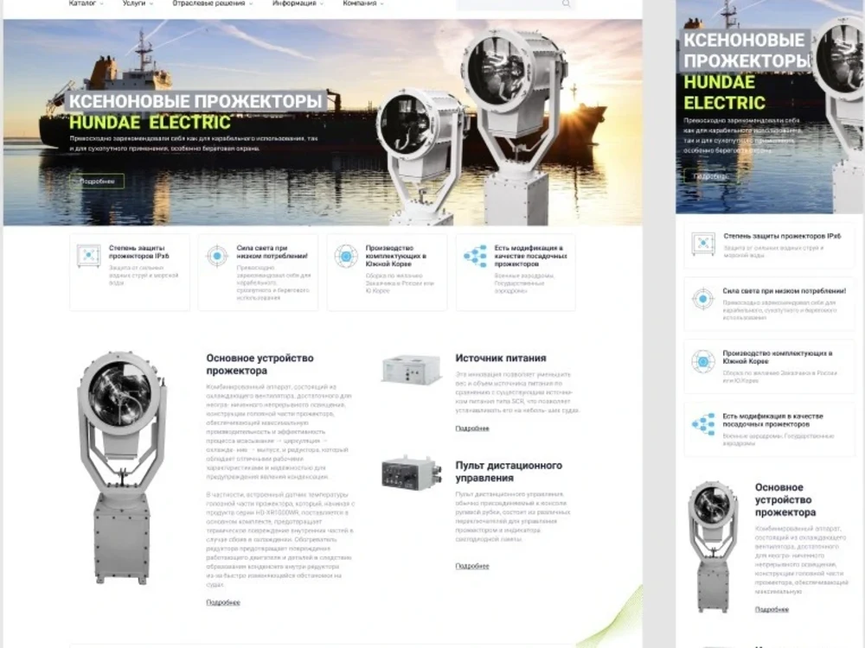Open the Компания menu item
The height and width of the screenshot is (648, 865).
click(x=359, y=3)
